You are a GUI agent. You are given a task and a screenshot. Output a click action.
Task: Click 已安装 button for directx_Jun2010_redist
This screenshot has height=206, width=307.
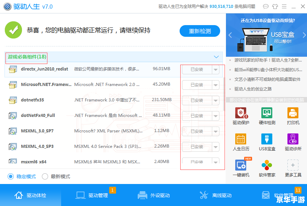click(x=197, y=69)
